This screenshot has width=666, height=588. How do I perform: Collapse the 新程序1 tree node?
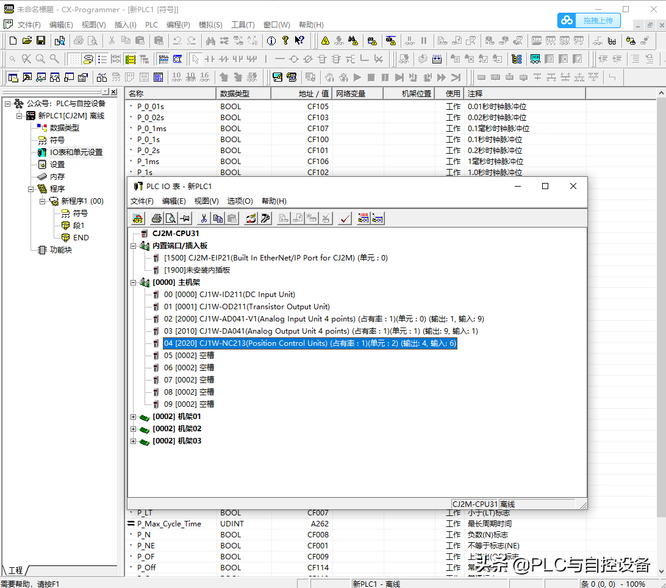click(43, 201)
